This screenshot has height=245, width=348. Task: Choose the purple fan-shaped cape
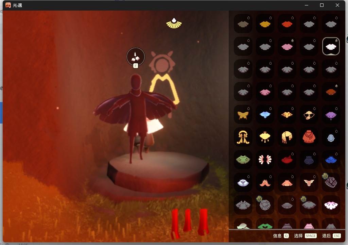click(331, 114)
